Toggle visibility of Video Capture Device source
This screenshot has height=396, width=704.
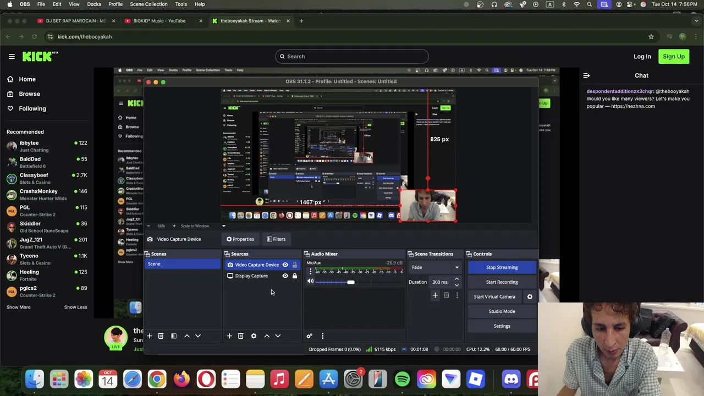coord(285,265)
